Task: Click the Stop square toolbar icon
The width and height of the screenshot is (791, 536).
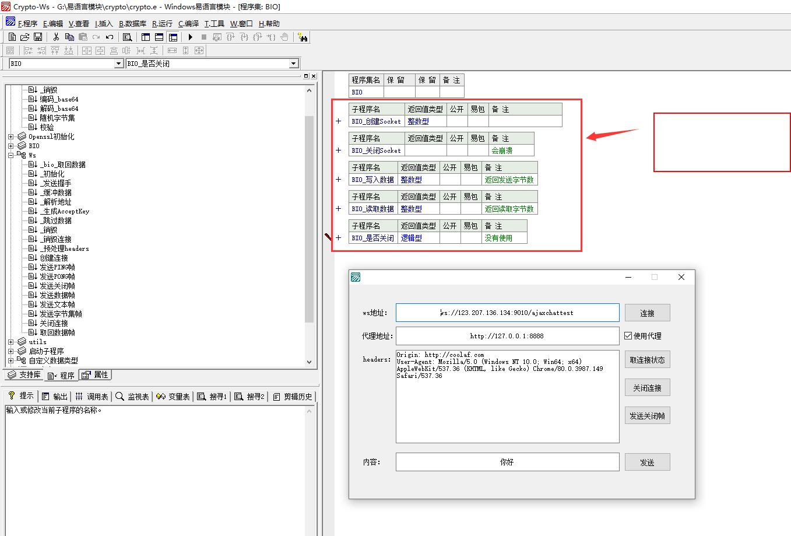Action: [204, 37]
